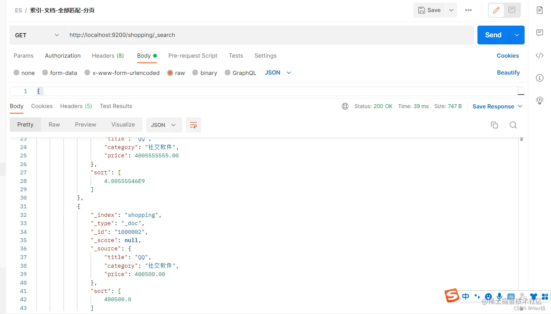This screenshot has height=314, width=551.
Task: Expand the Save Response dropdown
Action: pos(520,107)
